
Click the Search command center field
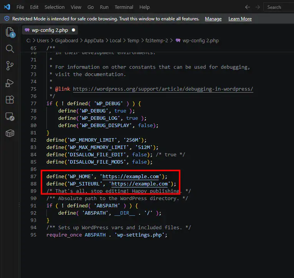tap(279, 7)
